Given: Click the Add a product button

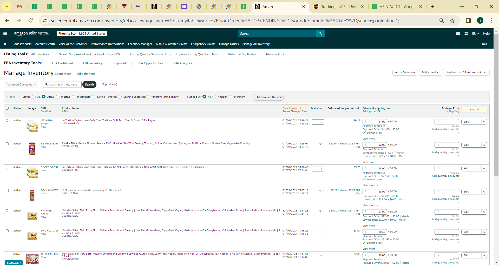Looking at the screenshot, I should pyautogui.click(x=430, y=72).
